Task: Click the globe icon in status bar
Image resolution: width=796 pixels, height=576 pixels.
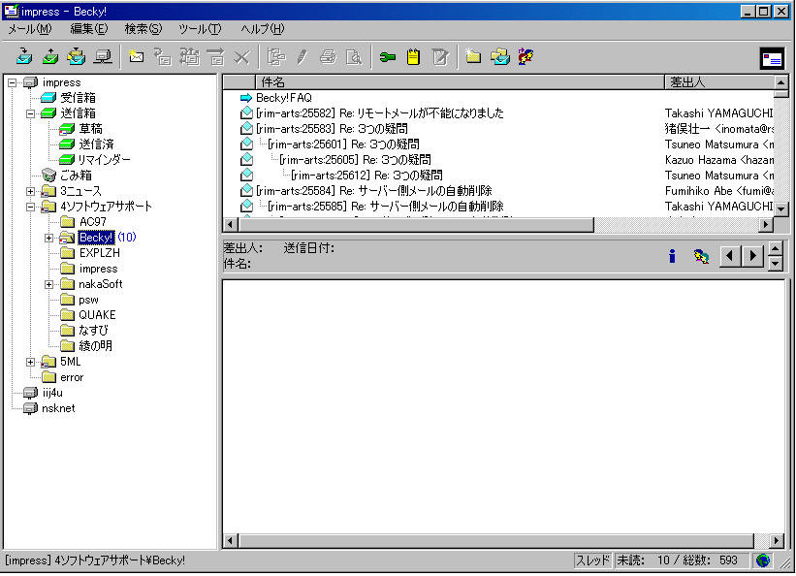Action: click(762, 560)
